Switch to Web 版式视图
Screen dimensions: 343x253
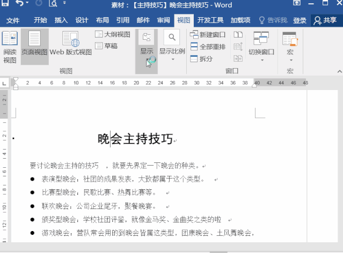[71, 43]
